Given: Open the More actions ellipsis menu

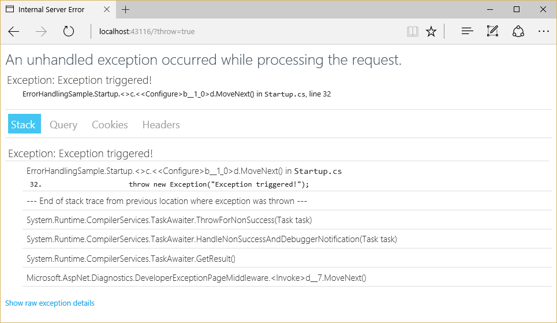Looking at the screenshot, I should pos(543,32).
